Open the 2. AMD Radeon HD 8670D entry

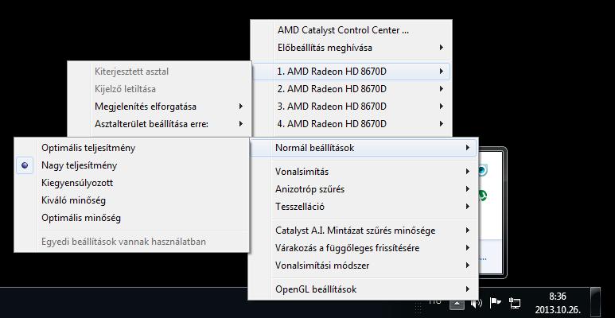[x=351, y=89]
